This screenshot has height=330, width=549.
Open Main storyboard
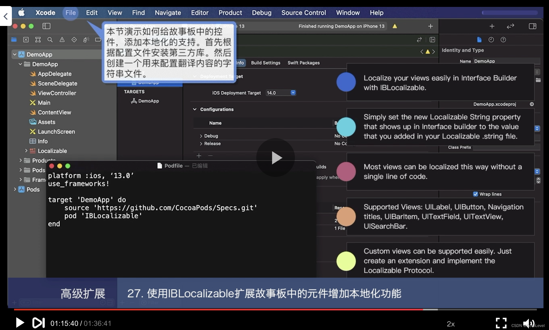44,103
